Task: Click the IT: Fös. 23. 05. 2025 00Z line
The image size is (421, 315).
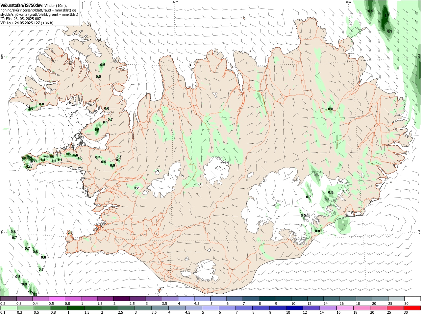Action: [21, 19]
